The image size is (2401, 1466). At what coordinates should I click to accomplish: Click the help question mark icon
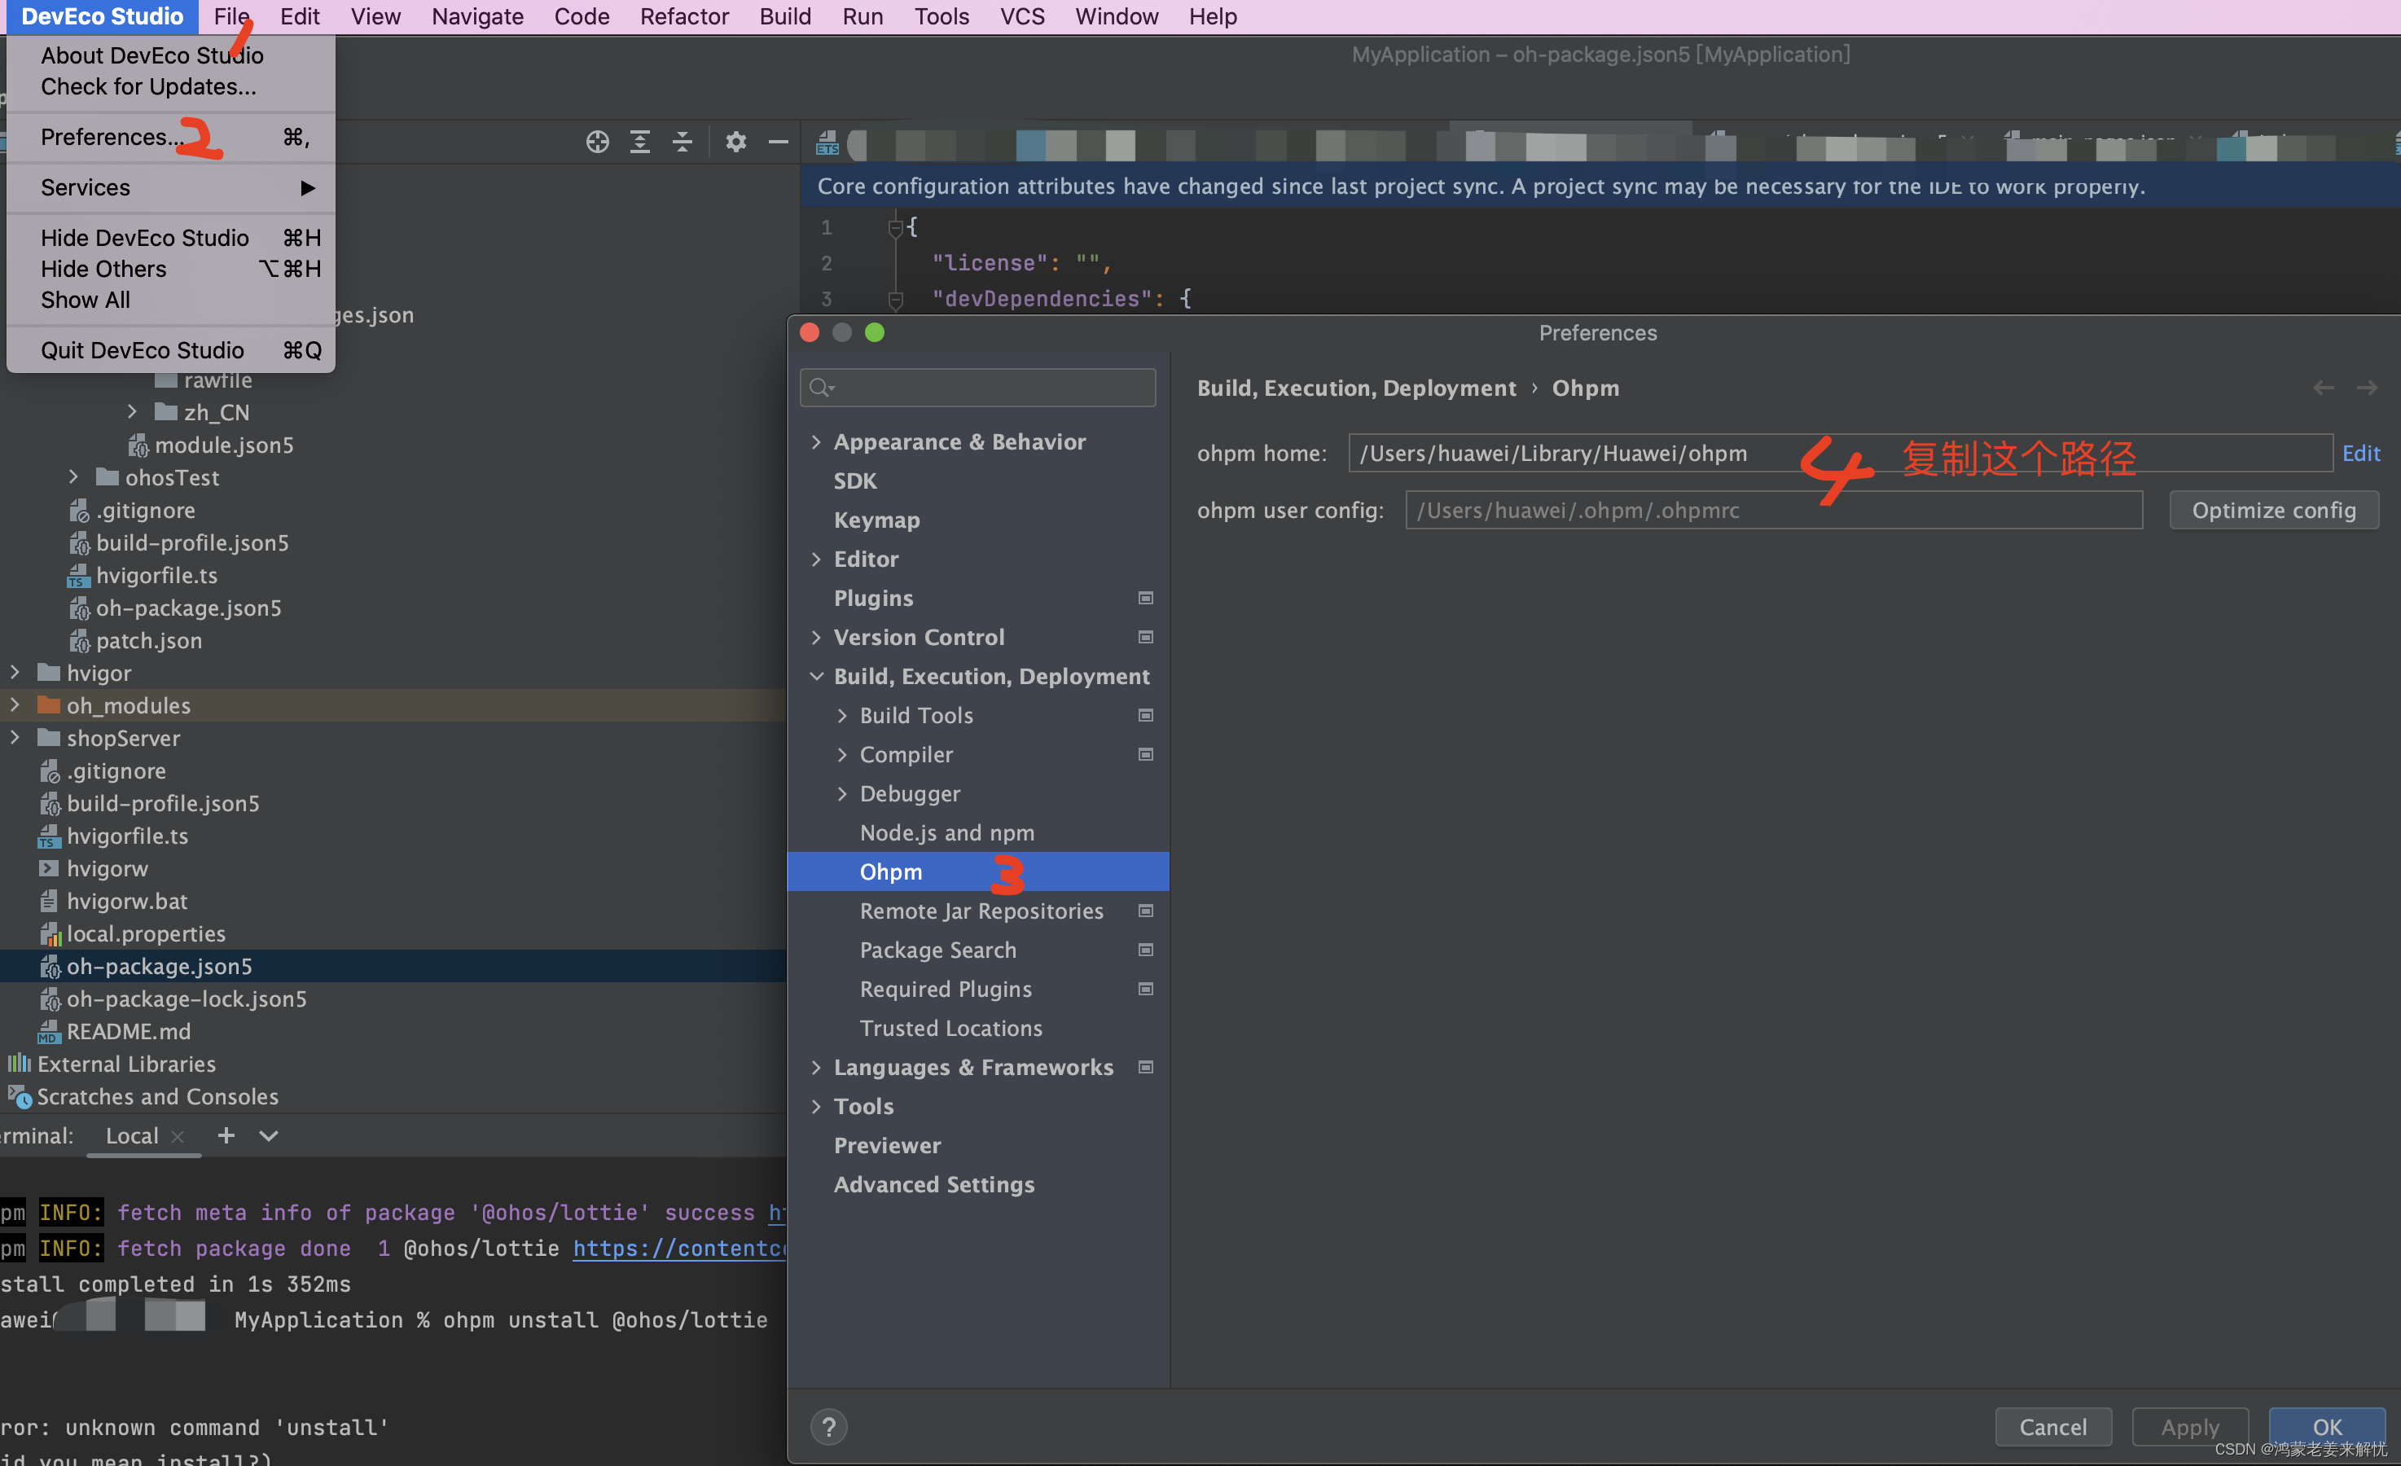click(828, 1427)
